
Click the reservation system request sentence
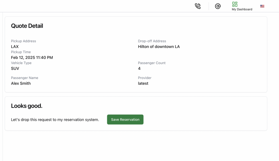[x=55, y=120]
